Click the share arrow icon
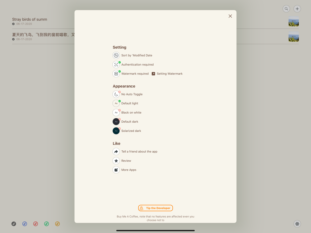 pyautogui.click(x=116, y=152)
